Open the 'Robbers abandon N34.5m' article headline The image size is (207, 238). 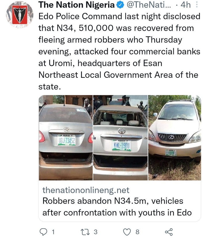[x=117, y=207]
